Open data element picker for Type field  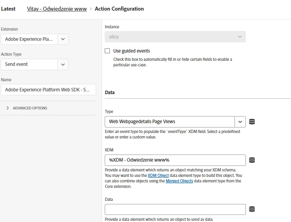pyautogui.click(x=252, y=122)
